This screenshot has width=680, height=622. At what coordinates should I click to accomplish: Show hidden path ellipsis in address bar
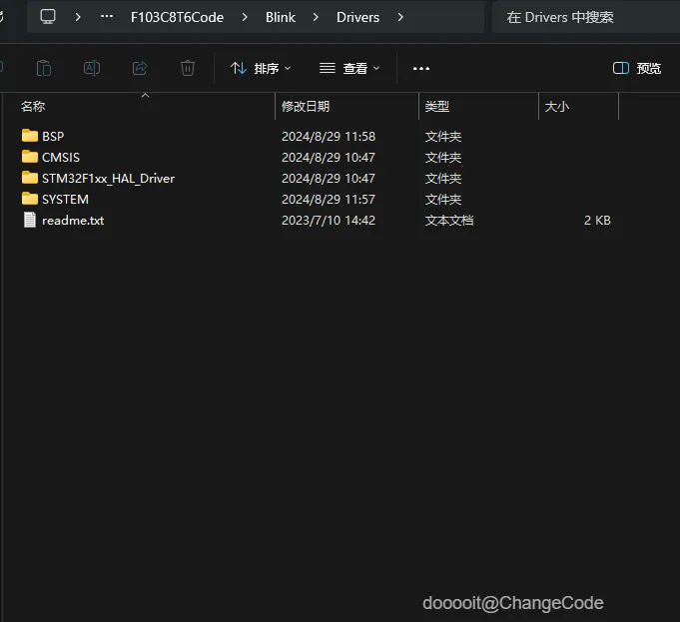(107, 17)
